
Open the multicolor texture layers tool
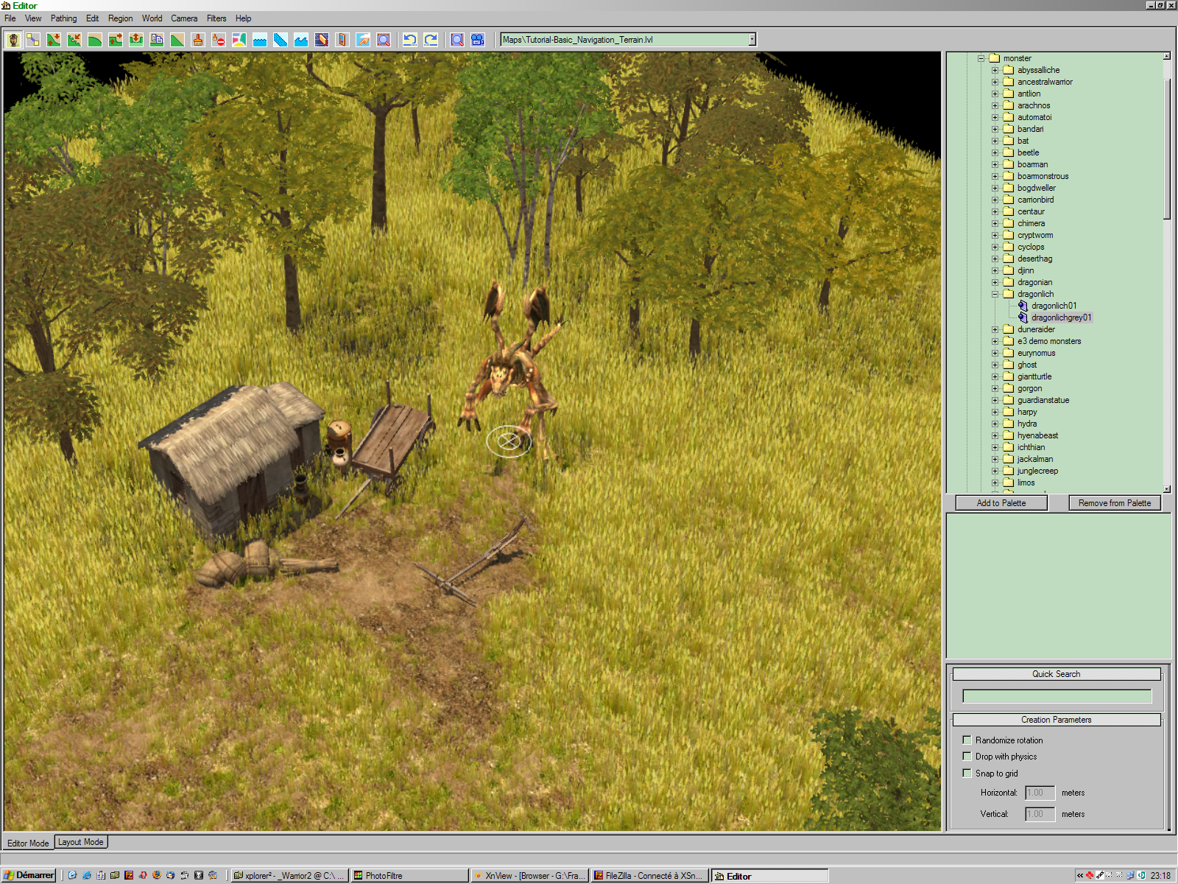point(239,40)
